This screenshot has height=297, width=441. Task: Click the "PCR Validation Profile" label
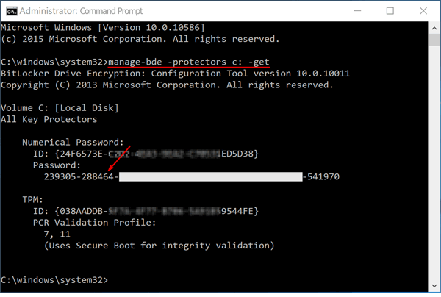[x=101, y=222]
